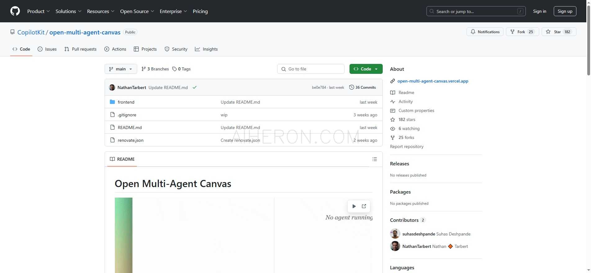Screen dimensions: 591x273
Task: View the 3 Branches link
Action: pyautogui.click(x=155, y=69)
